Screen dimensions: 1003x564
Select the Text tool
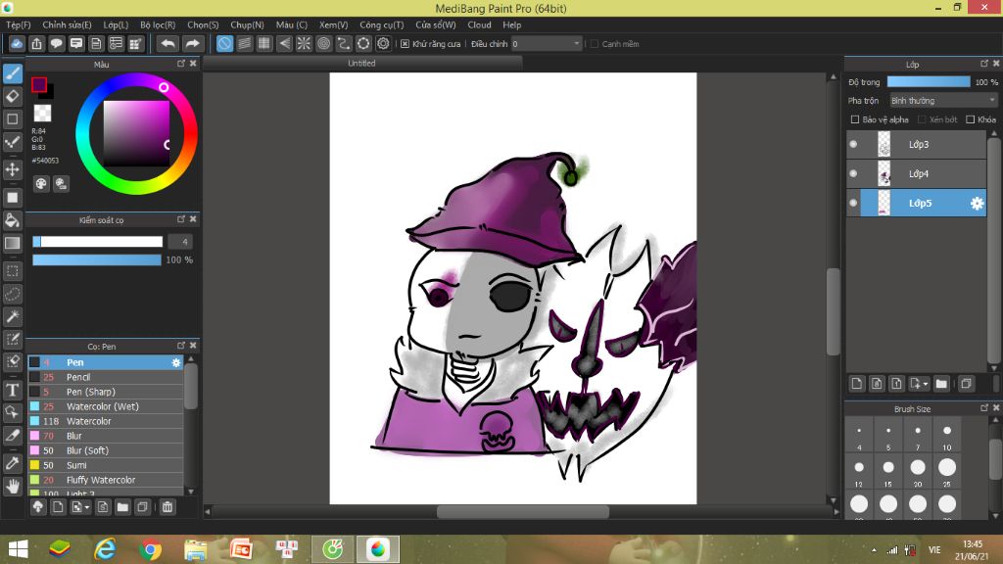tap(12, 390)
